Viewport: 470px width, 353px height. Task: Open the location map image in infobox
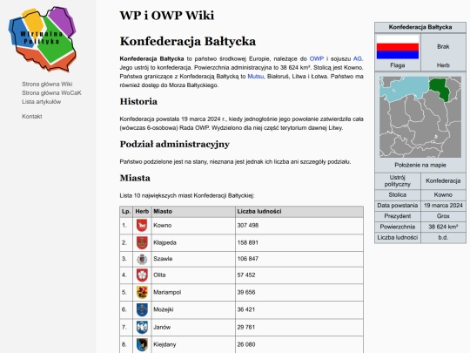click(x=420, y=117)
